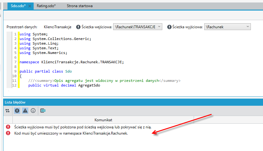
Task: Export error list to CSV
Action: [x=43, y=110]
